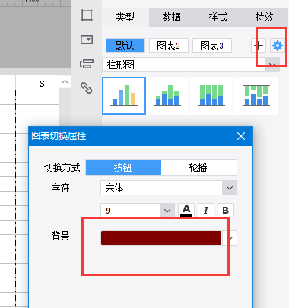289x308 pixels.
Task: Click the dark red background color swatch
Action: pyautogui.click(x=161, y=238)
